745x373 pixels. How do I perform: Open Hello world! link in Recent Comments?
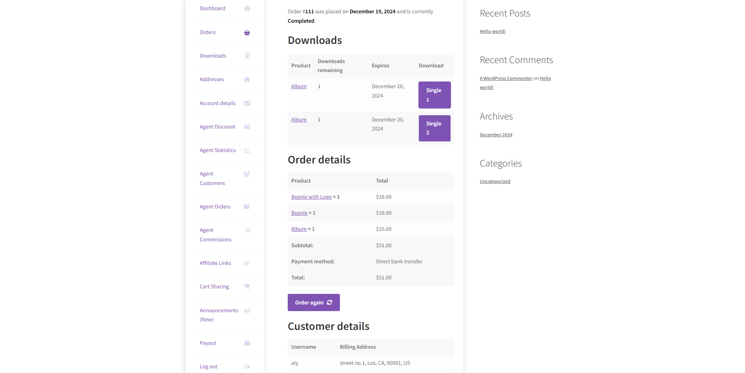coord(545,78)
